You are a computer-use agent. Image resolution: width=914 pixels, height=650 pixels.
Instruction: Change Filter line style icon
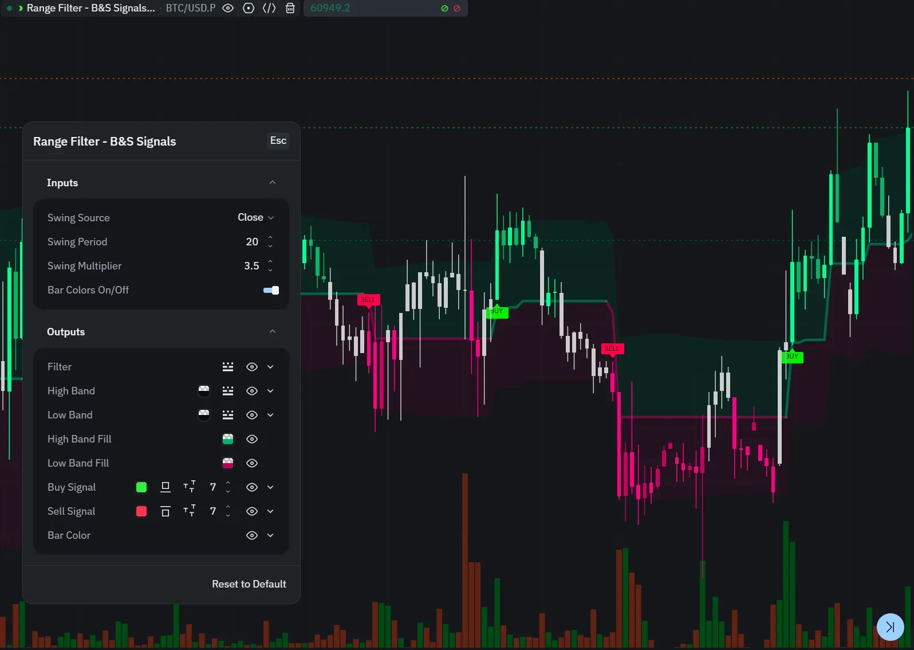[x=228, y=367]
